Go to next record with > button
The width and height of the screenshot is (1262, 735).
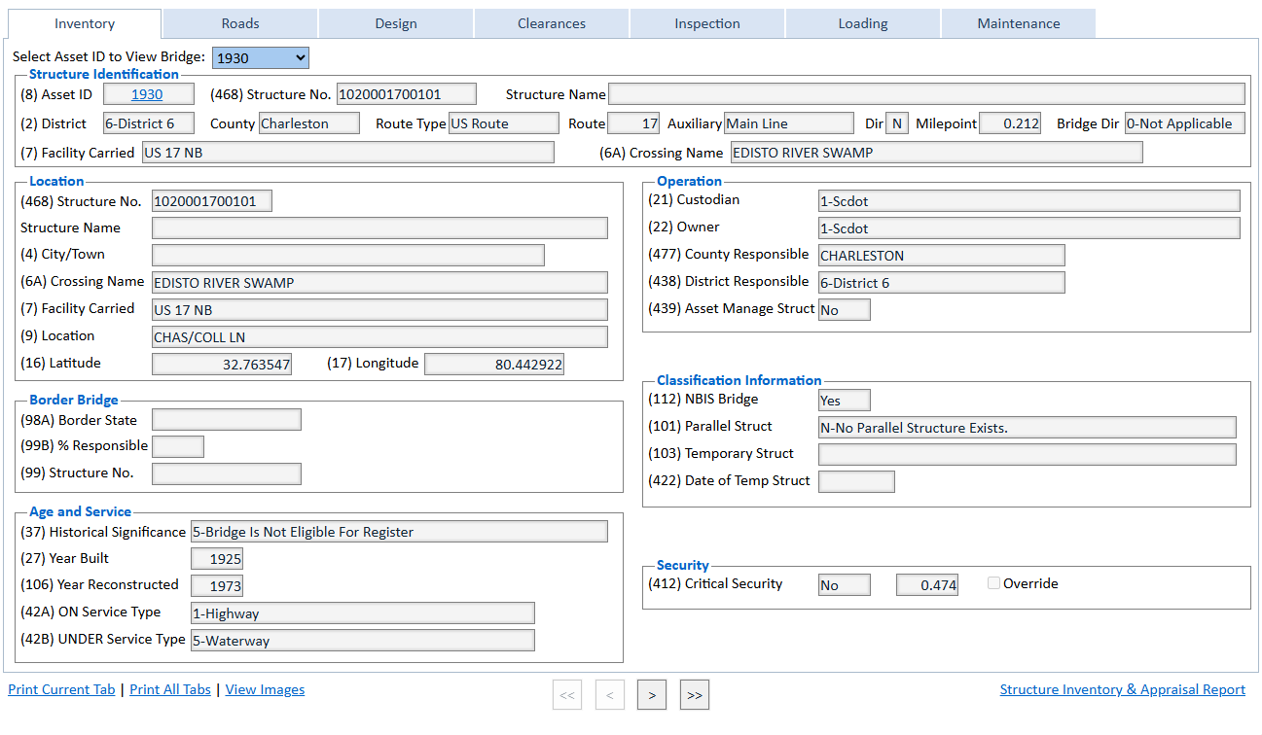(652, 695)
